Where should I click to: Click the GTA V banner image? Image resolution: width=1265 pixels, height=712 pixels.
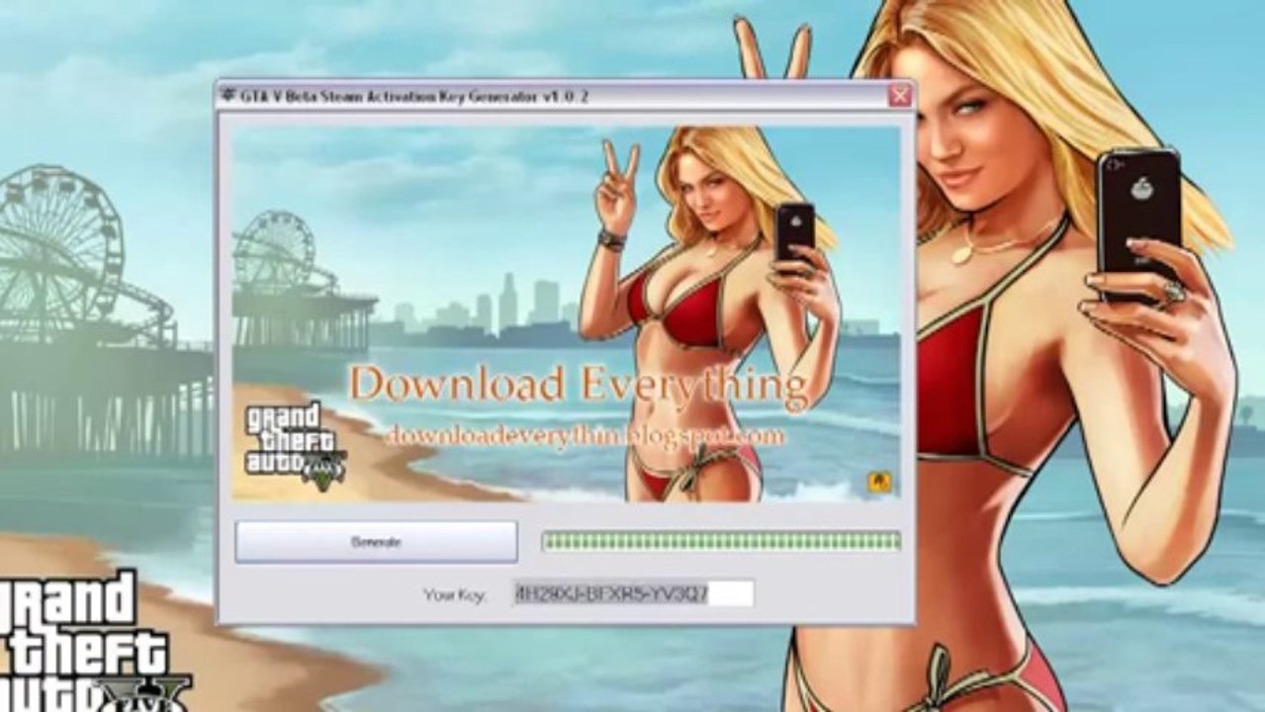coord(566,313)
